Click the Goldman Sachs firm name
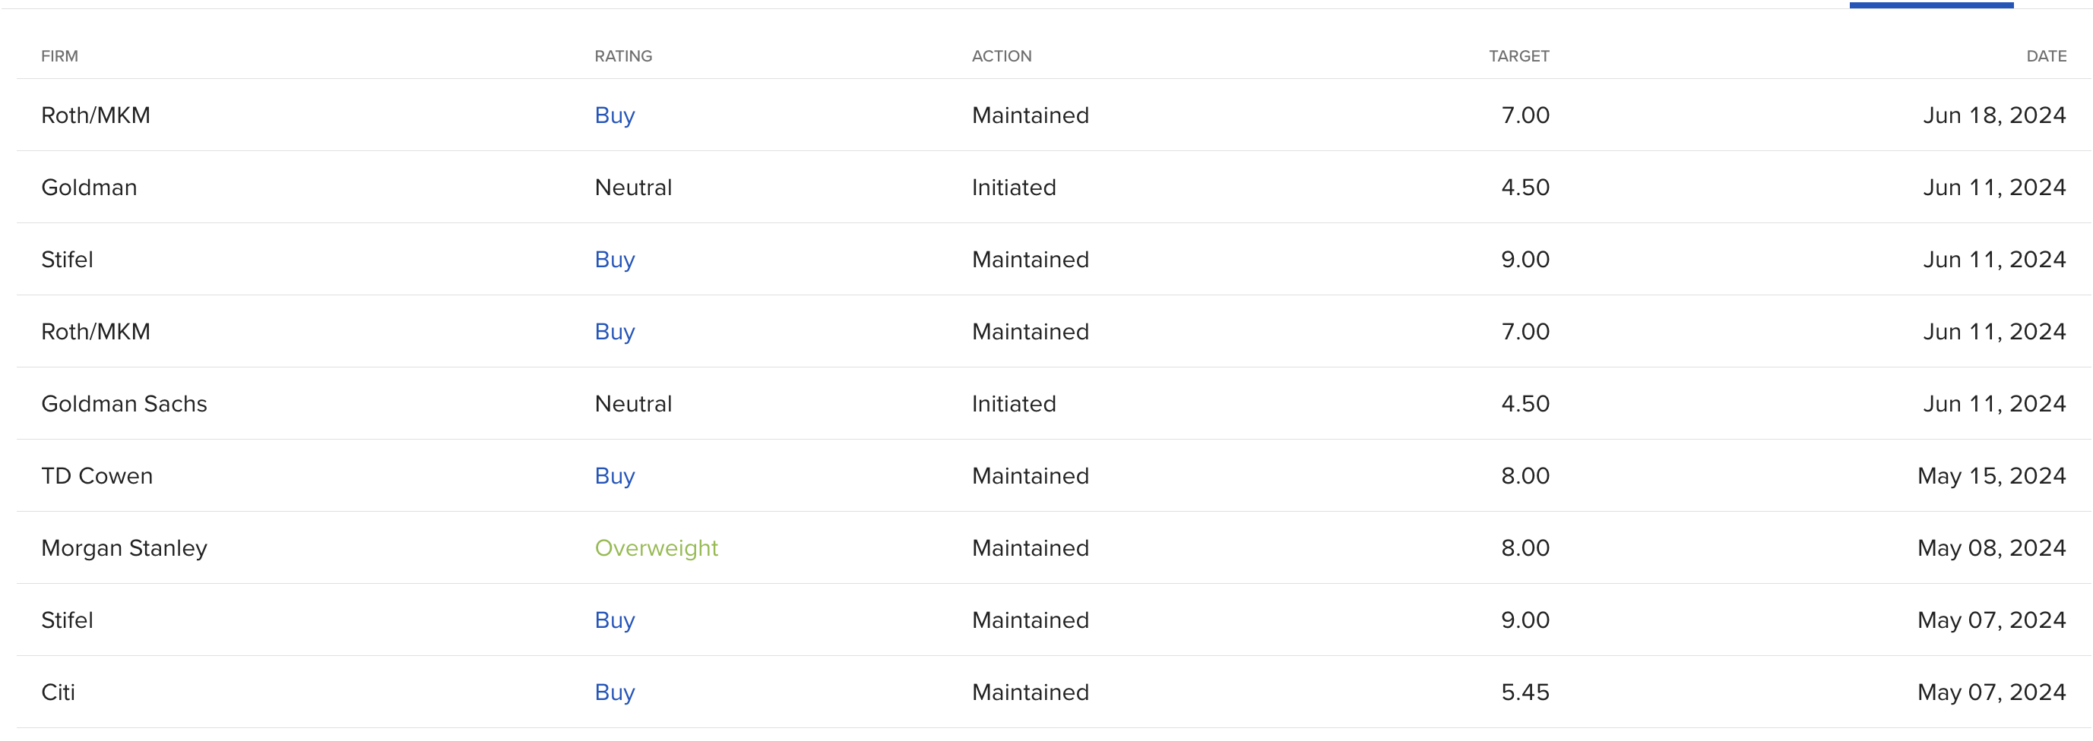Screen dimensions: 2093x741 pyautogui.click(x=125, y=404)
